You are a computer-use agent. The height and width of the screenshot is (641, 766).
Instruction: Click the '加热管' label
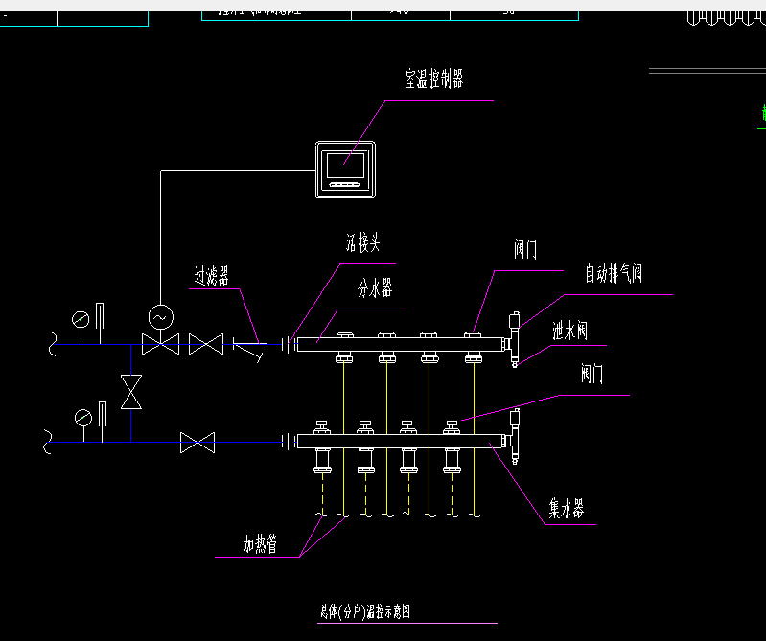click(x=261, y=543)
